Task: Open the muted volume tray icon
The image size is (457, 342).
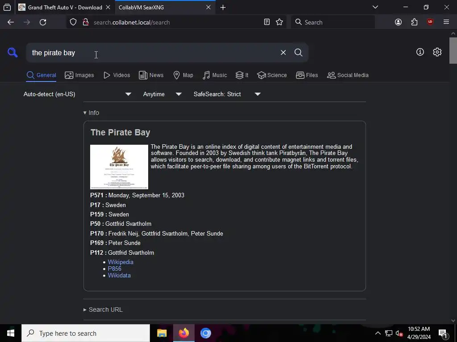Action: pyautogui.click(x=399, y=333)
